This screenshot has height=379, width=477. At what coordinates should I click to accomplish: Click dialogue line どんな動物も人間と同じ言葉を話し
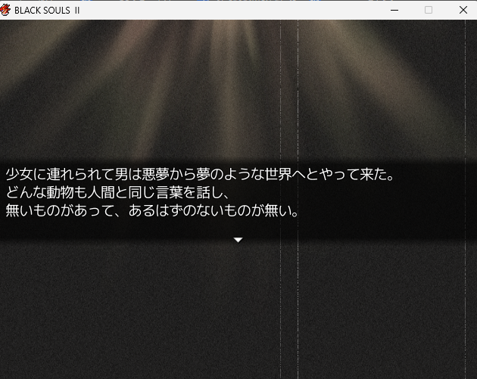pos(117,192)
